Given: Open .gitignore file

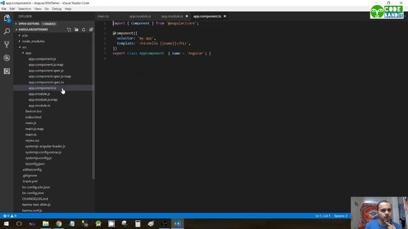Looking at the screenshot, I should 30,176.
